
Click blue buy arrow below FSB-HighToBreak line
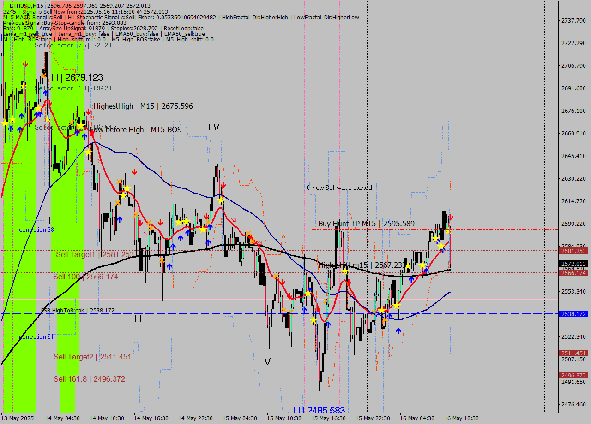398,330
